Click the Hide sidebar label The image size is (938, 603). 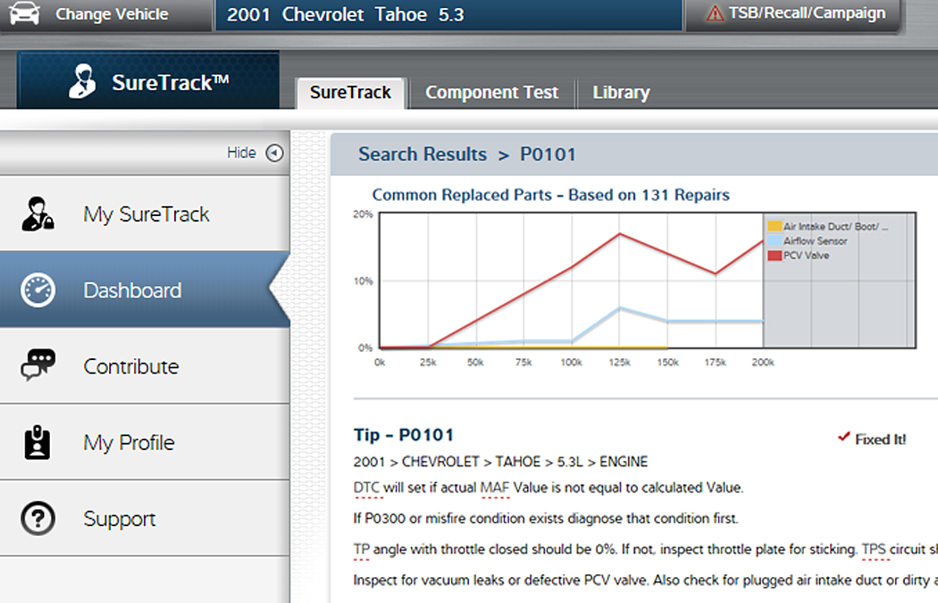click(x=241, y=153)
